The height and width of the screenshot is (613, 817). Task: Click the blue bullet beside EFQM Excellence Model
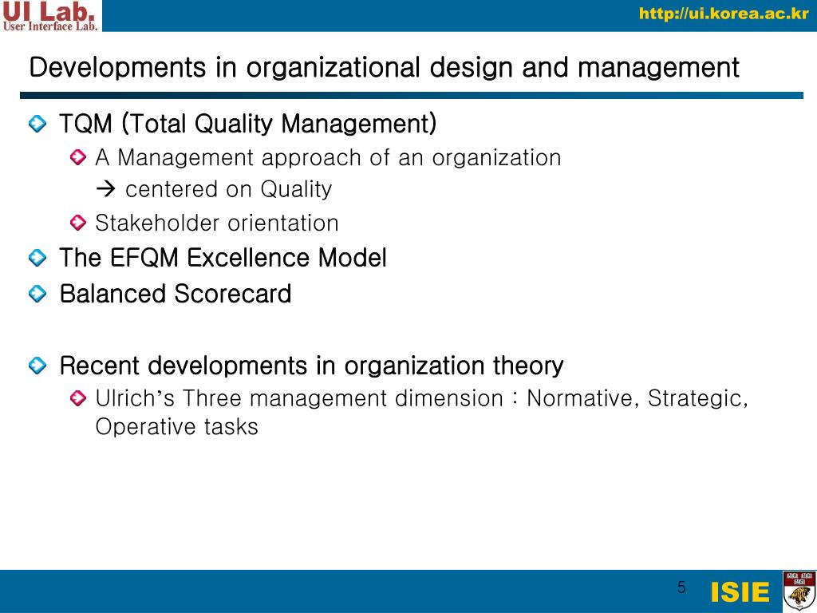[37, 258]
